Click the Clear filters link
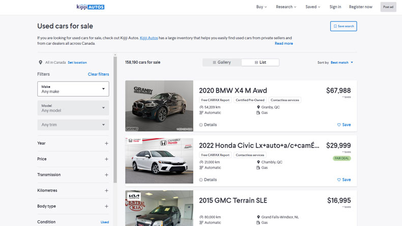This screenshot has height=226, width=402. click(x=98, y=74)
